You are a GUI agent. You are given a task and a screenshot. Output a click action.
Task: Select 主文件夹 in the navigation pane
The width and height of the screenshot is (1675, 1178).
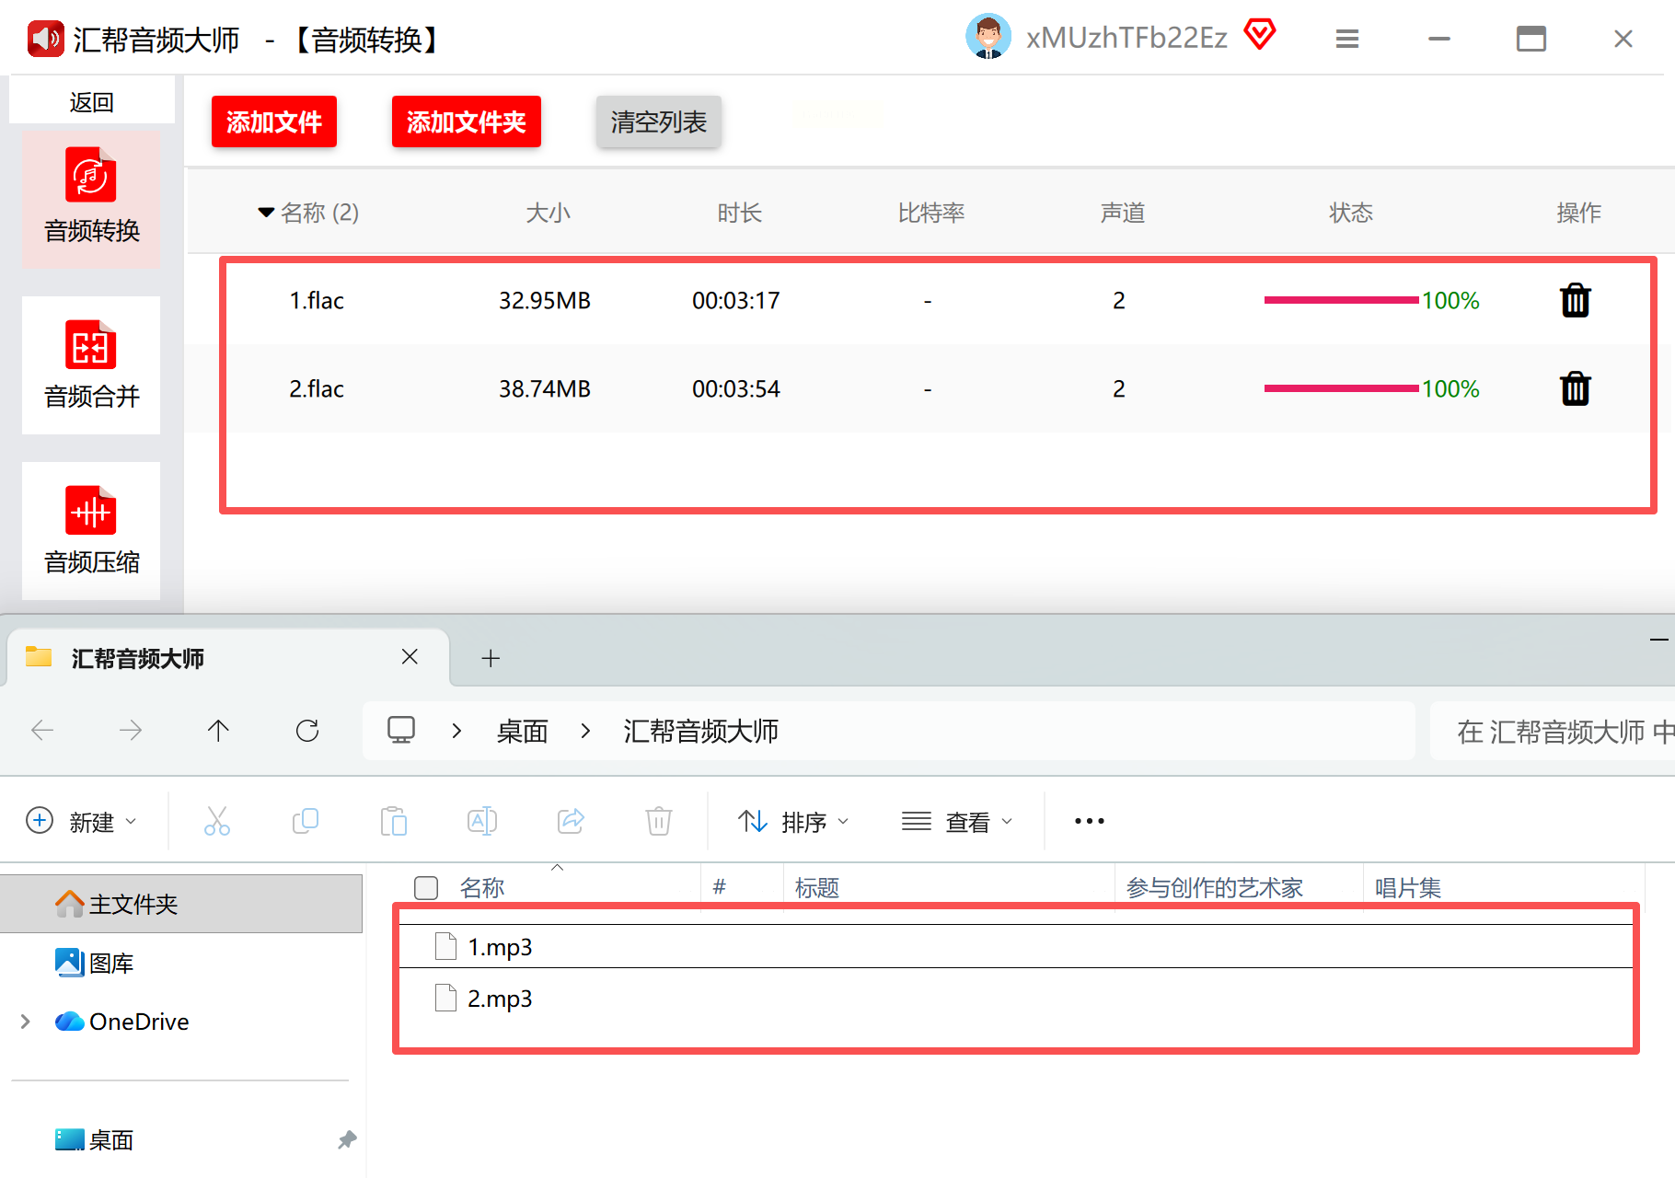pos(133,904)
